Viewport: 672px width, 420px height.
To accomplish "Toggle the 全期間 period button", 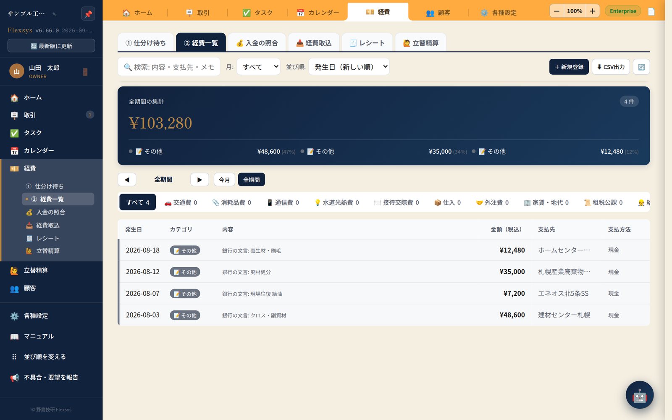I will (251, 179).
